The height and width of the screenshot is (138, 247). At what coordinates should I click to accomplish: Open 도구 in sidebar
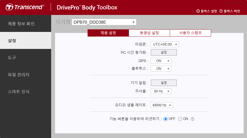coord(26,57)
